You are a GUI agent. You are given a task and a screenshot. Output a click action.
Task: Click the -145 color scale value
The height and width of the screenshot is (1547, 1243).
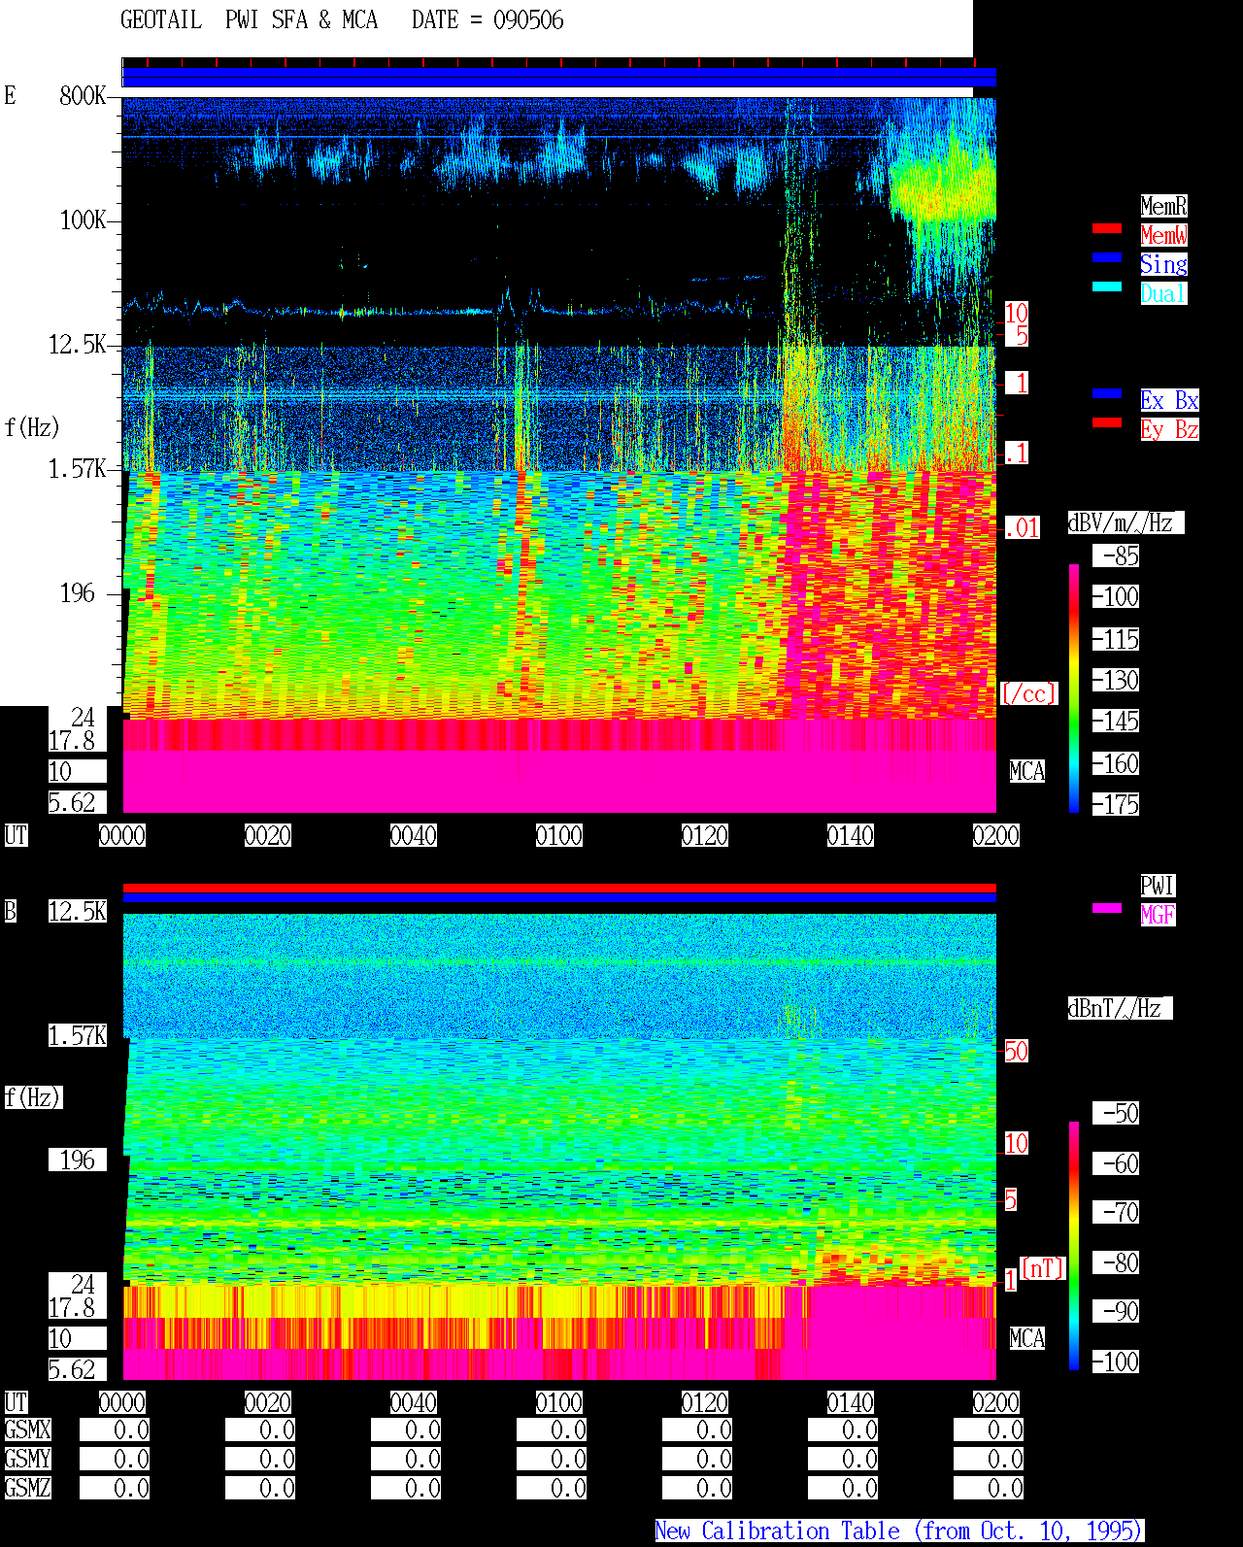(x=1116, y=721)
